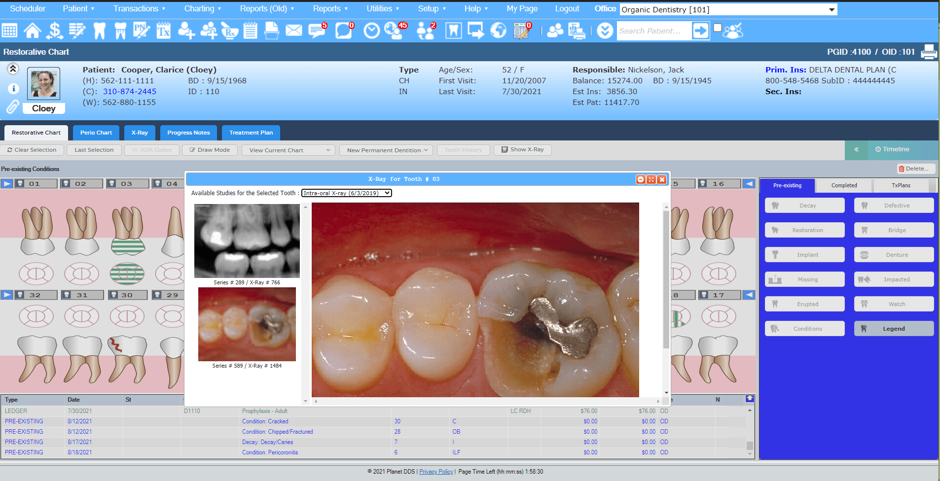This screenshot has width=940, height=481.
Task: Open the Scheduler calendar icon
Action: click(x=9, y=31)
